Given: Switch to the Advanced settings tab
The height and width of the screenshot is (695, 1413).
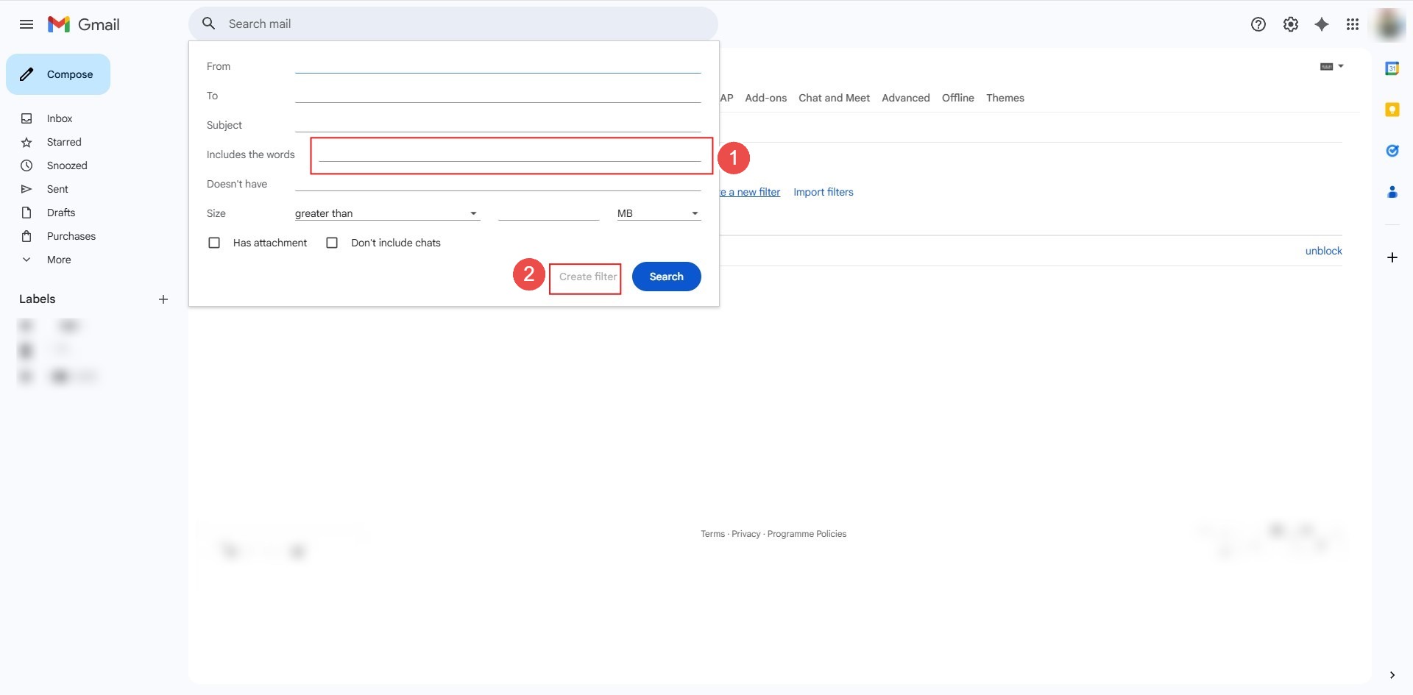Looking at the screenshot, I should [x=905, y=98].
